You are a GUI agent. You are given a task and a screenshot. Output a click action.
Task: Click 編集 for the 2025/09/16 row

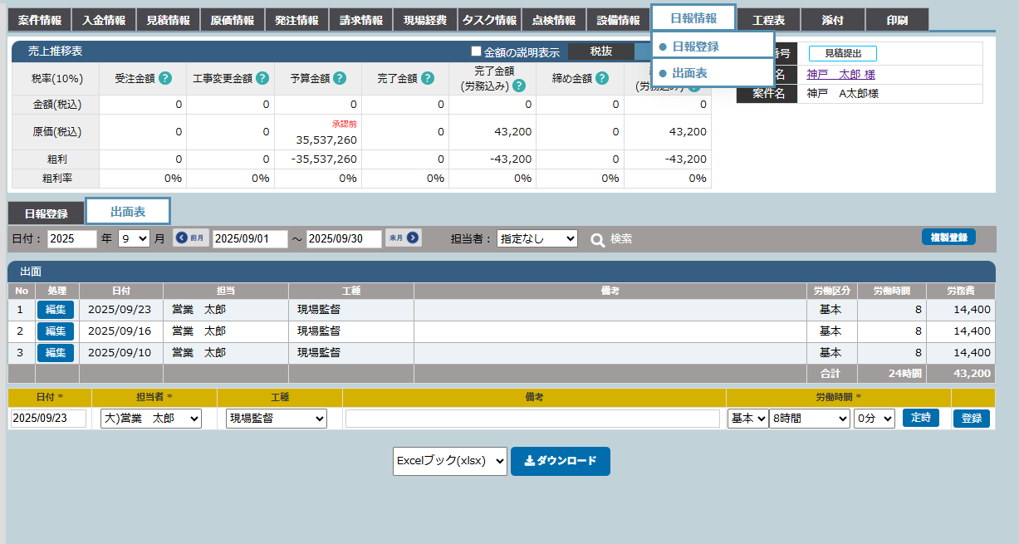coord(55,331)
